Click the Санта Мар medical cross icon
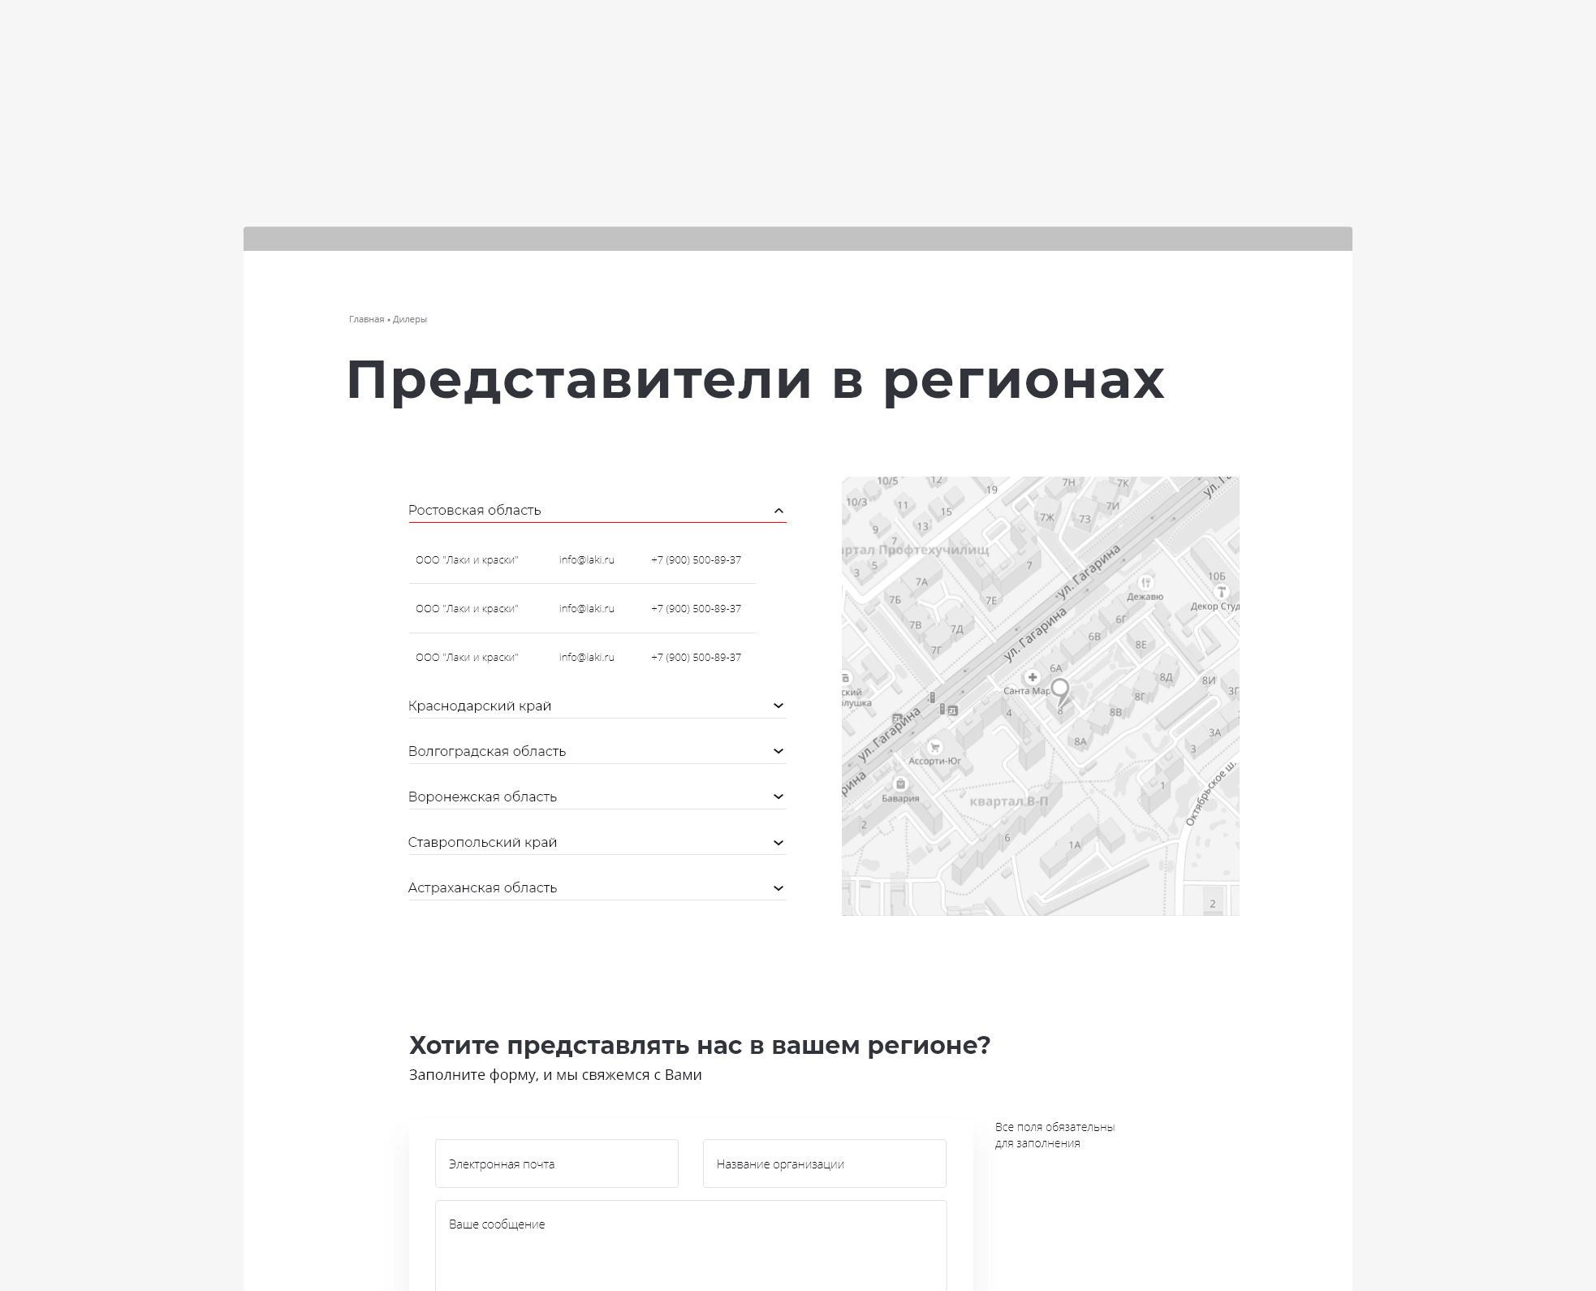 coord(1033,677)
